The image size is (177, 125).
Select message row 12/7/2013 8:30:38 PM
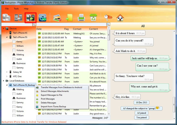[x=72, y=65]
